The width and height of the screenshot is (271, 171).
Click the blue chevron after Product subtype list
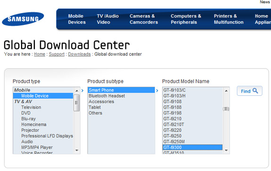[157, 91]
